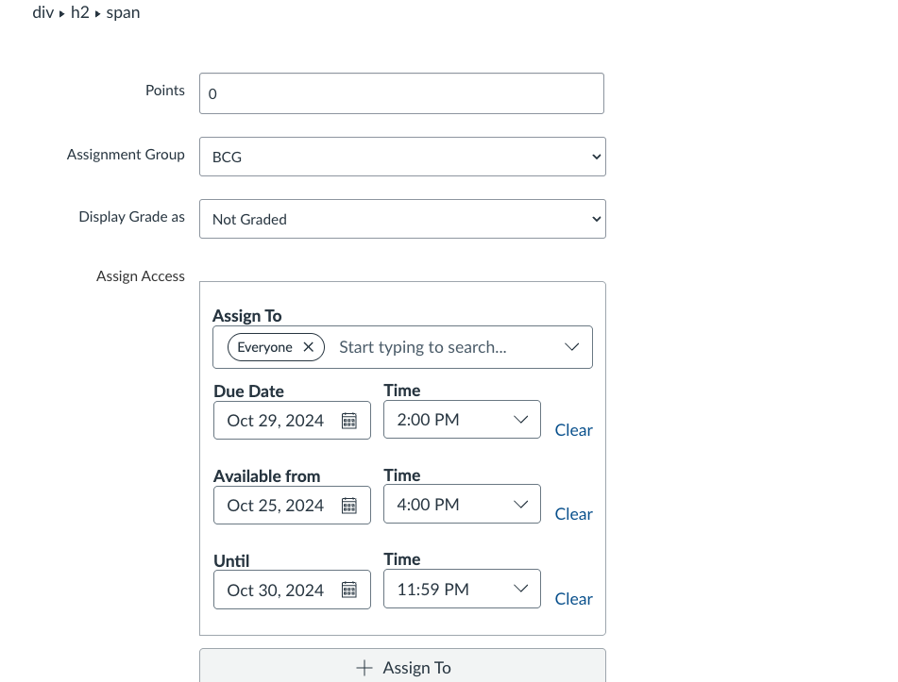The height and width of the screenshot is (682, 898).
Task: Focus the Start typing to search field
Action: tap(434, 347)
